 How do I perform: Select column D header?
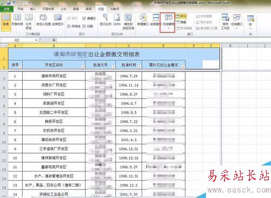click(x=128, y=45)
